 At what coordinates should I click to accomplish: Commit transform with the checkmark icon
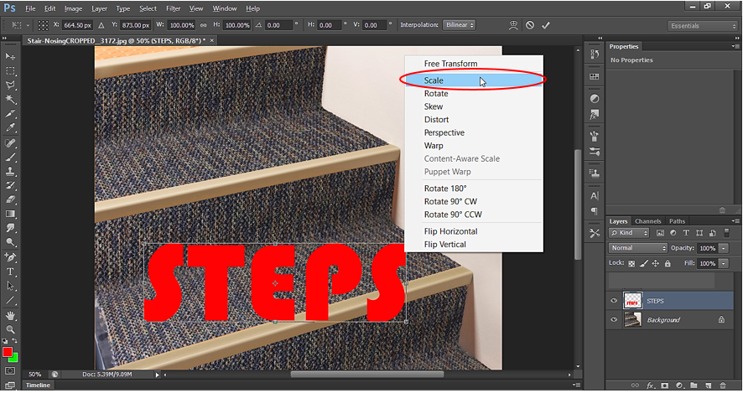(546, 26)
